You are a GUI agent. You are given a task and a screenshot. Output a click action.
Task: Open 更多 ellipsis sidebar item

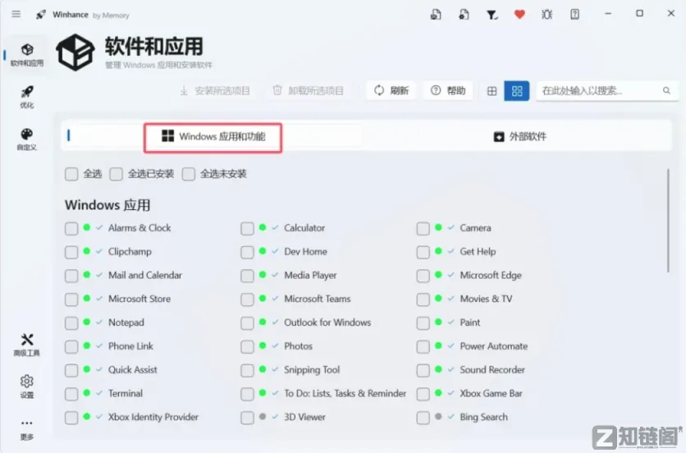(x=27, y=429)
